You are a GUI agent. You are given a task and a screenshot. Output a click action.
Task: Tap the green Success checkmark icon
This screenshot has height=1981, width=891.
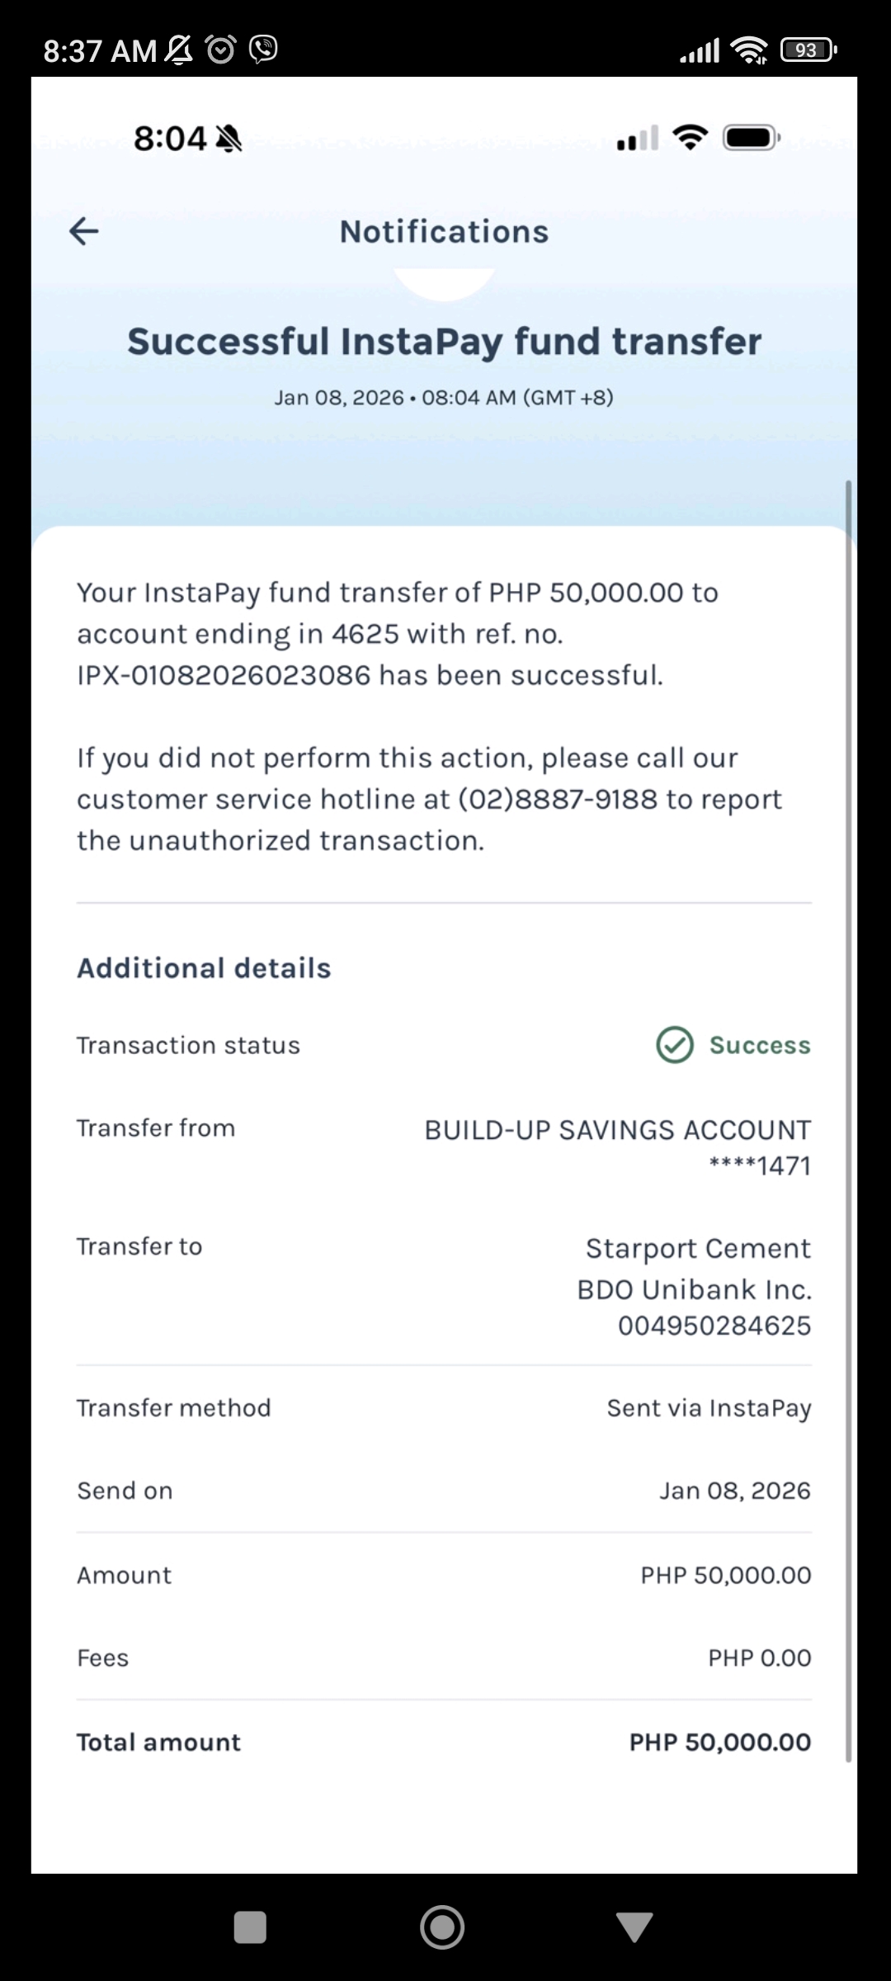coord(674,1045)
